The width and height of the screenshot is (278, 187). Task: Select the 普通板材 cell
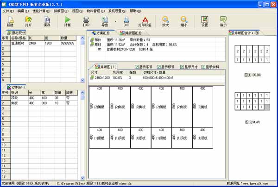click(19, 43)
